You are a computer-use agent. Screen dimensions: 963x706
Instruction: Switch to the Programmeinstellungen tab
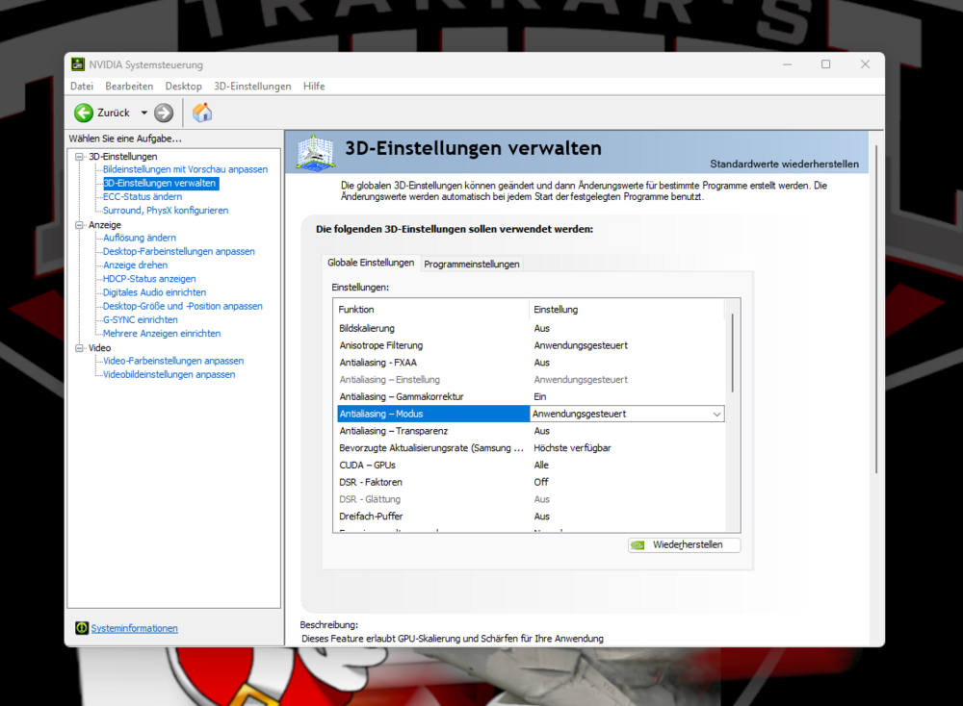[472, 264]
